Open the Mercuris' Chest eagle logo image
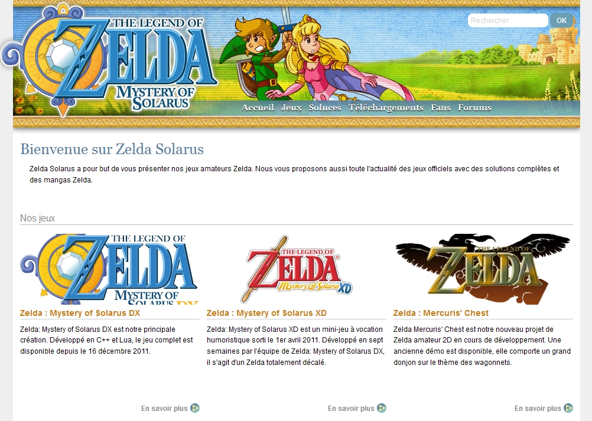 483,269
